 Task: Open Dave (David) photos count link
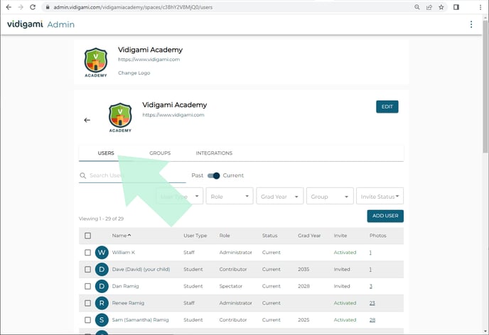pyautogui.click(x=370, y=269)
